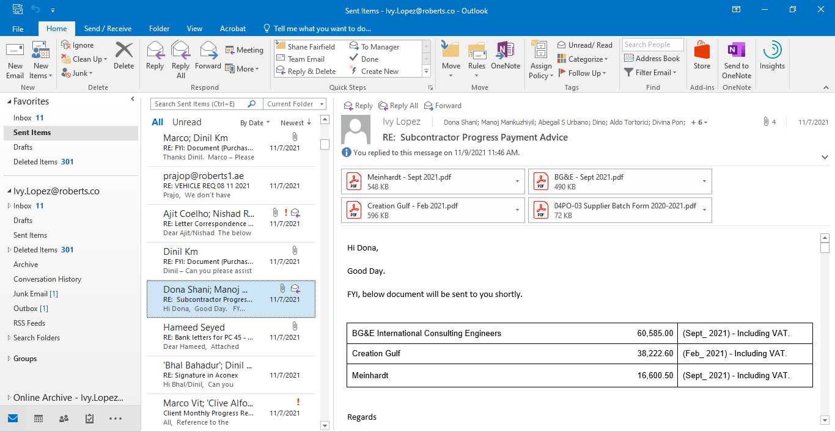835x432 pixels.
Task: Open More respond options dropdown
Action: pos(242,69)
